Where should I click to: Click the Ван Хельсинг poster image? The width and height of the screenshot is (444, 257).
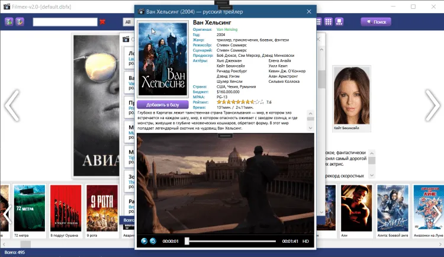tap(163, 59)
